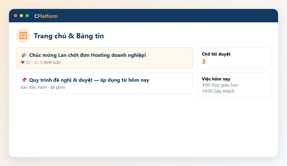Select the "14:00 Gặp khách" entry
This screenshot has height=166, width=287.
tap(218, 91)
